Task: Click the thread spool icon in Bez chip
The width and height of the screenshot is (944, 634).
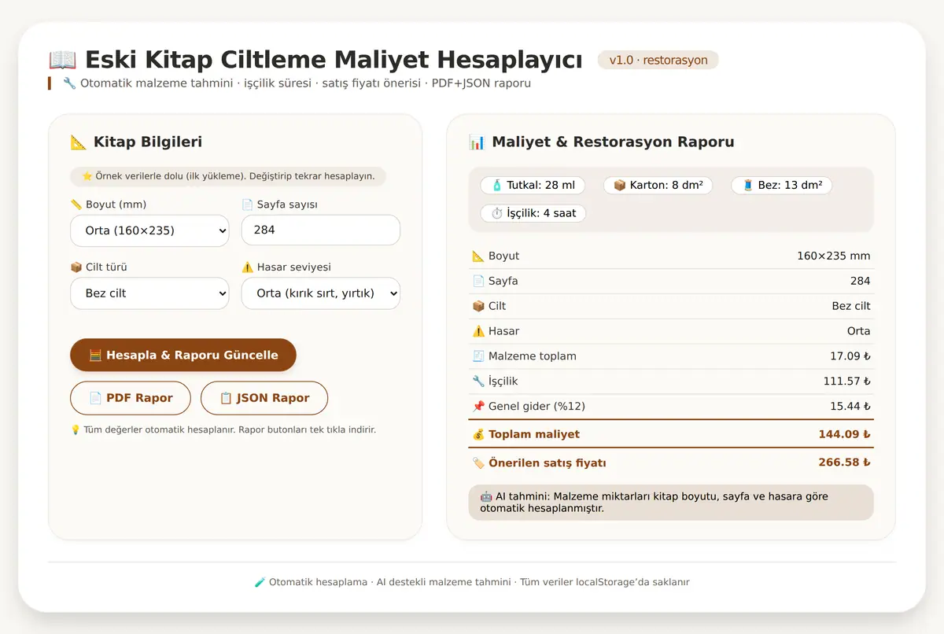Action: (747, 186)
